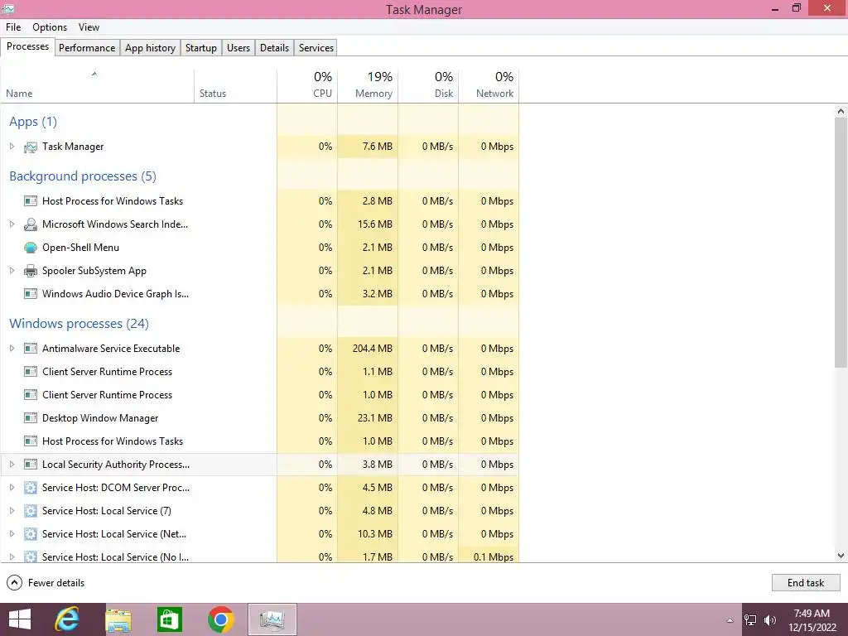This screenshot has height=636, width=848.
Task: Click the Fewer details link
Action: point(56,583)
